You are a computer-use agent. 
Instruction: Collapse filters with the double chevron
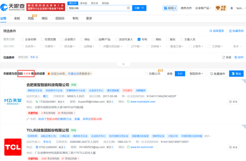(x=124, y=64)
